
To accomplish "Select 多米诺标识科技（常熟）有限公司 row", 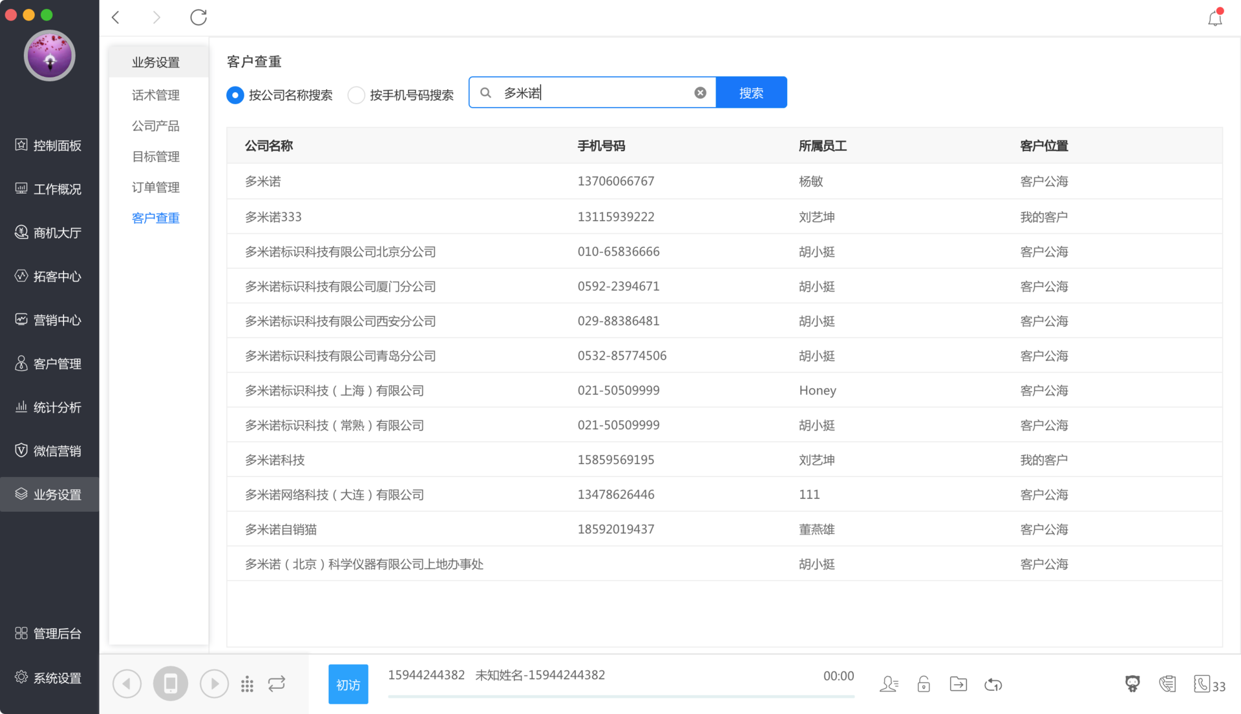I will (724, 425).
